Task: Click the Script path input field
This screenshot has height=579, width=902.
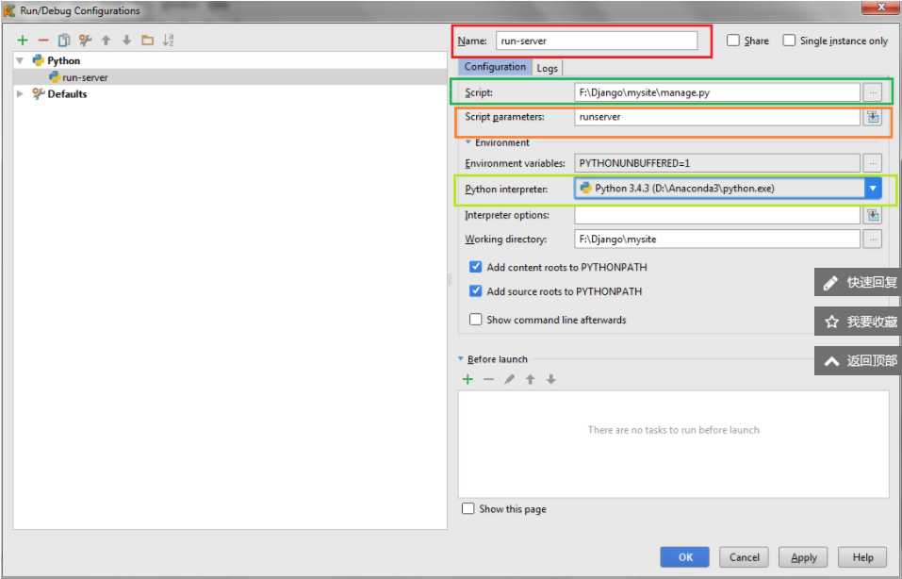Action: click(x=717, y=92)
